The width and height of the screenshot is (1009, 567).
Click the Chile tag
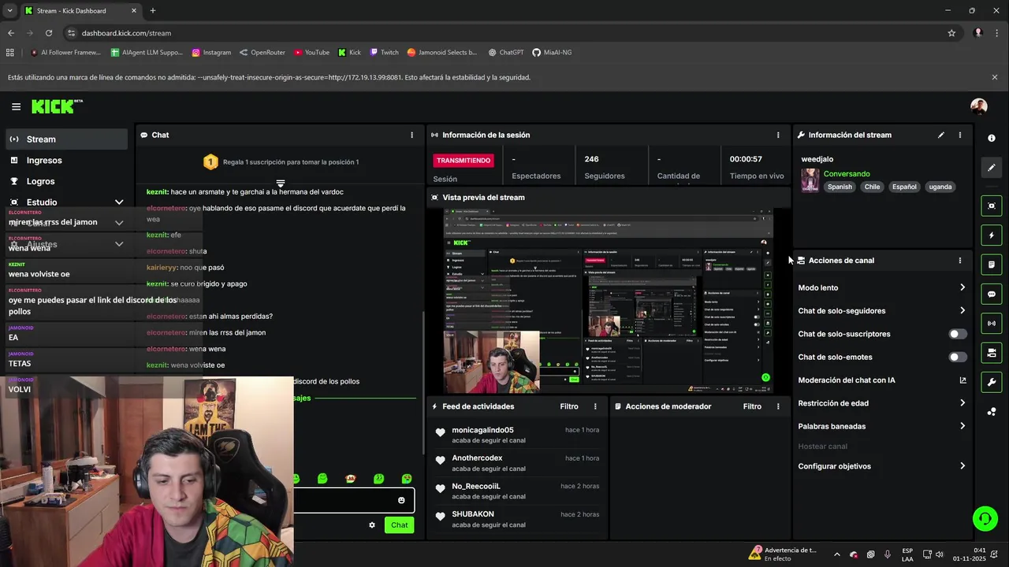tap(872, 187)
